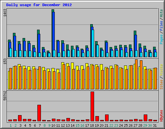
Task: Click the day 22 axis label
Action: click(x=111, y=125)
